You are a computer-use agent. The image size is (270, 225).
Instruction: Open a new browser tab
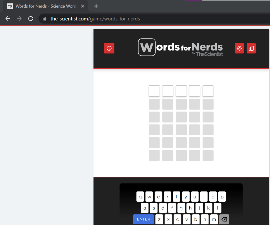pos(96,6)
